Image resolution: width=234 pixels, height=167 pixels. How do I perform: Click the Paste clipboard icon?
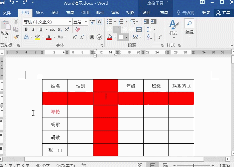6,25
